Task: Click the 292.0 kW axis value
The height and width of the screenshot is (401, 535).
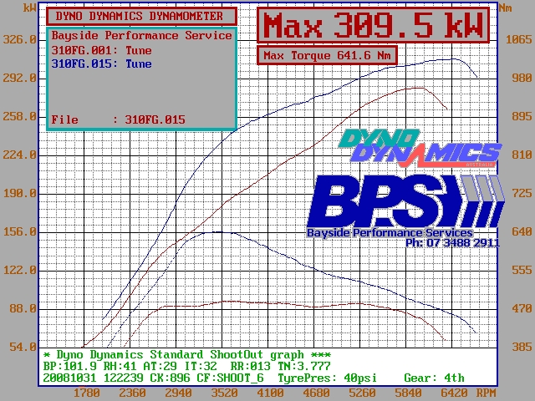Action: pyautogui.click(x=20, y=78)
